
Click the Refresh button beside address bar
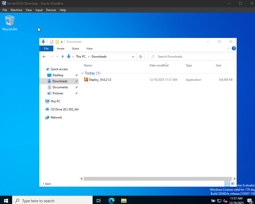[x=141, y=57]
